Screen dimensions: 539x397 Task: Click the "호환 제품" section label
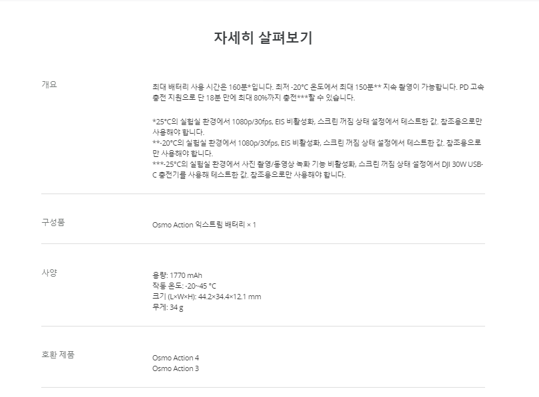click(58, 354)
